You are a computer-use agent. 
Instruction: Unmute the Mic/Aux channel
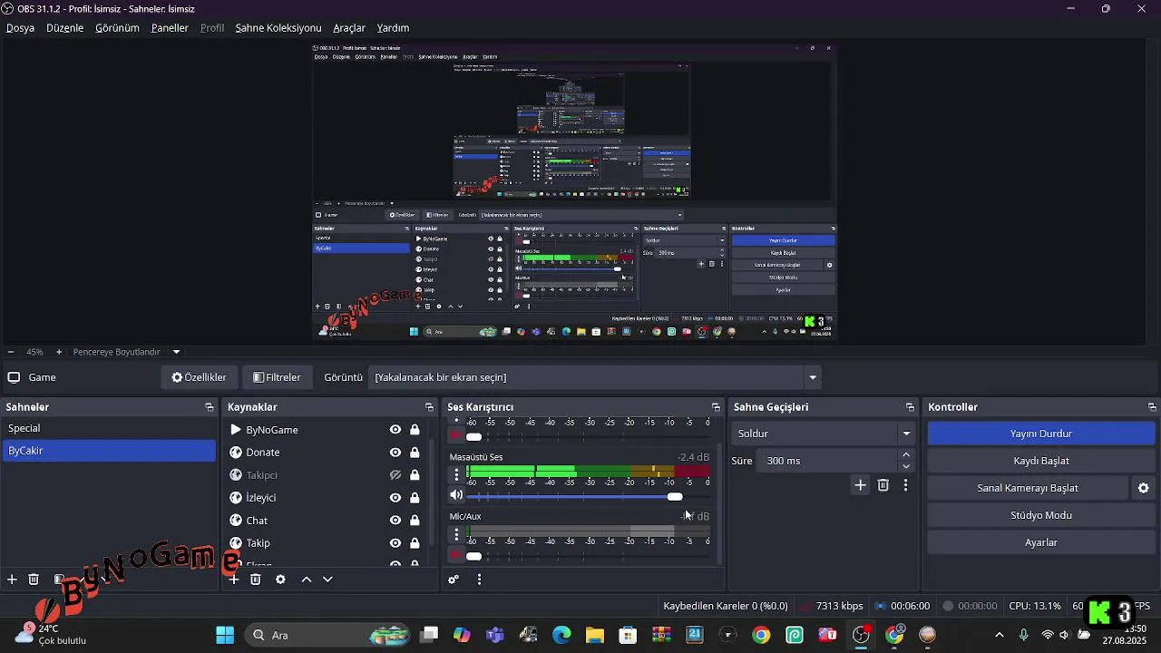point(456,556)
